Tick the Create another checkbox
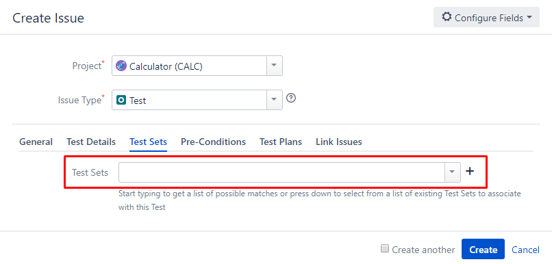The width and height of the screenshot is (552, 264). (385, 249)
